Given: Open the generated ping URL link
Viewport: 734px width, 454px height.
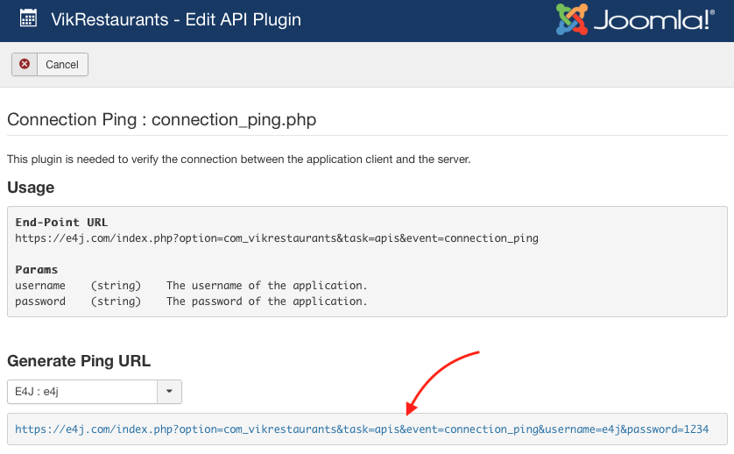Looking at the screenshot, I should 362,429.
